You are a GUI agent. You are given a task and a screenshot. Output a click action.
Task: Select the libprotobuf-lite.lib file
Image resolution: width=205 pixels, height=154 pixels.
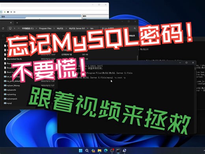(14, 59)
